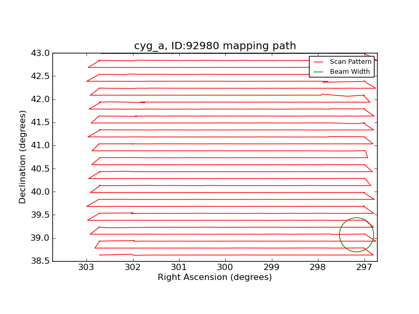Click the x-axis tick label 299
The image size is (419, 314).
pos(272,267)
